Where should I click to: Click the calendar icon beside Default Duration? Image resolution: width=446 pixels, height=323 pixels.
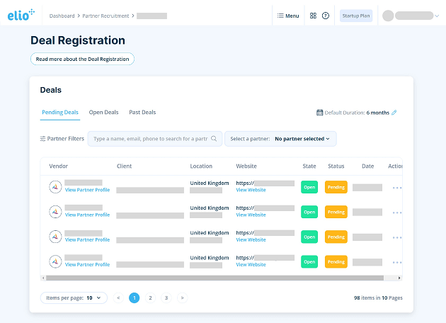tap(320, 113)
